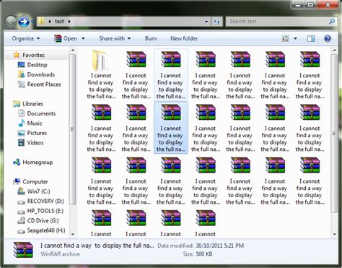Click the file list scrollbar down arrow
The image size is (342, 268).
pos(334,234)
